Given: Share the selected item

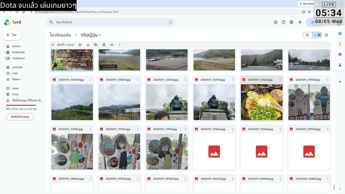Looking at the screenshot, I should pos(80,45).
